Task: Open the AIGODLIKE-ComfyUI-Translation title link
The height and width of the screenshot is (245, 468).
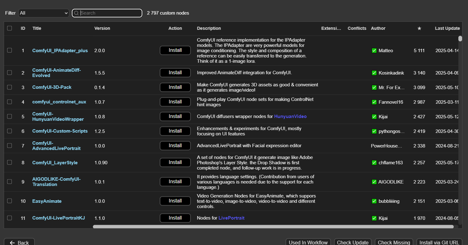Action: click(56, 182)
